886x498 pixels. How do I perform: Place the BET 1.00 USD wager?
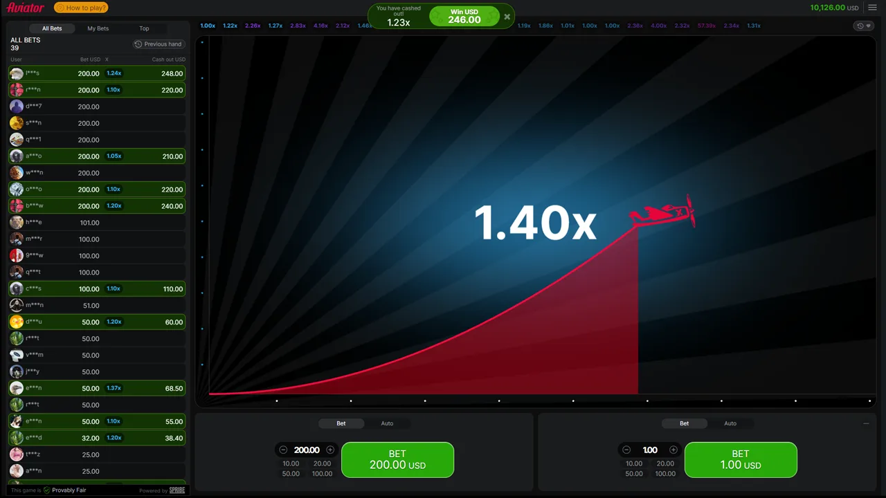click(741, 460)
